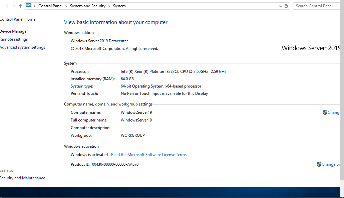Click the shield icon next to Change product key

[x=319, y=164]
